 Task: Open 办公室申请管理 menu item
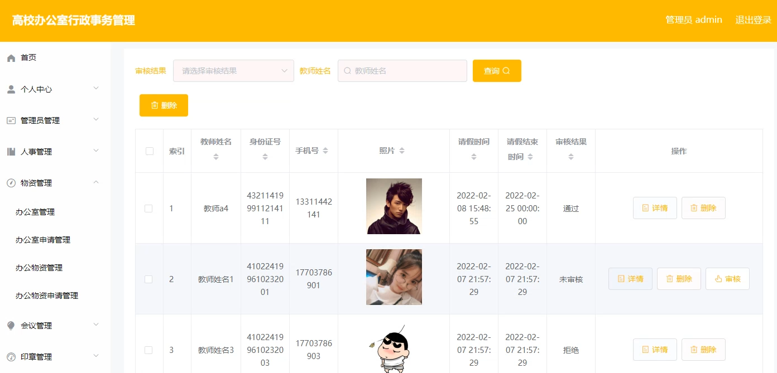tap(43, 240)
